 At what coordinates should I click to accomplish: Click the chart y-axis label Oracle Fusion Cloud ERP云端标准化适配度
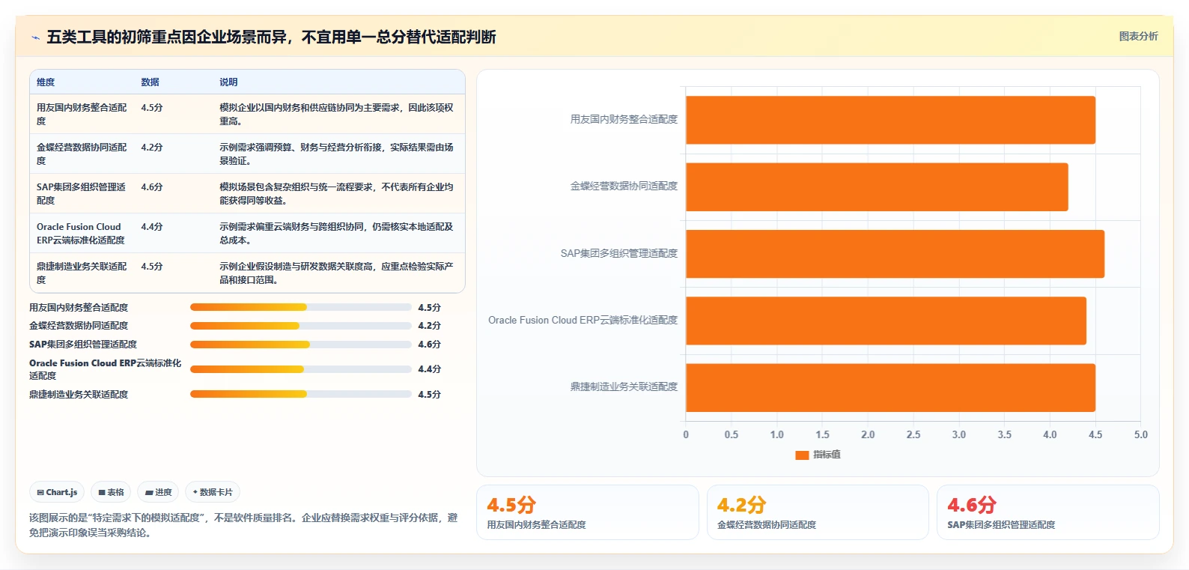pos(583,321)
